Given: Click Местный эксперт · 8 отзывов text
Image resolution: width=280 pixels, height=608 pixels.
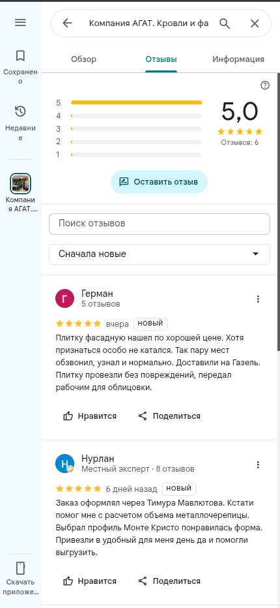Looking at the screenshot, I should (138, 469).
